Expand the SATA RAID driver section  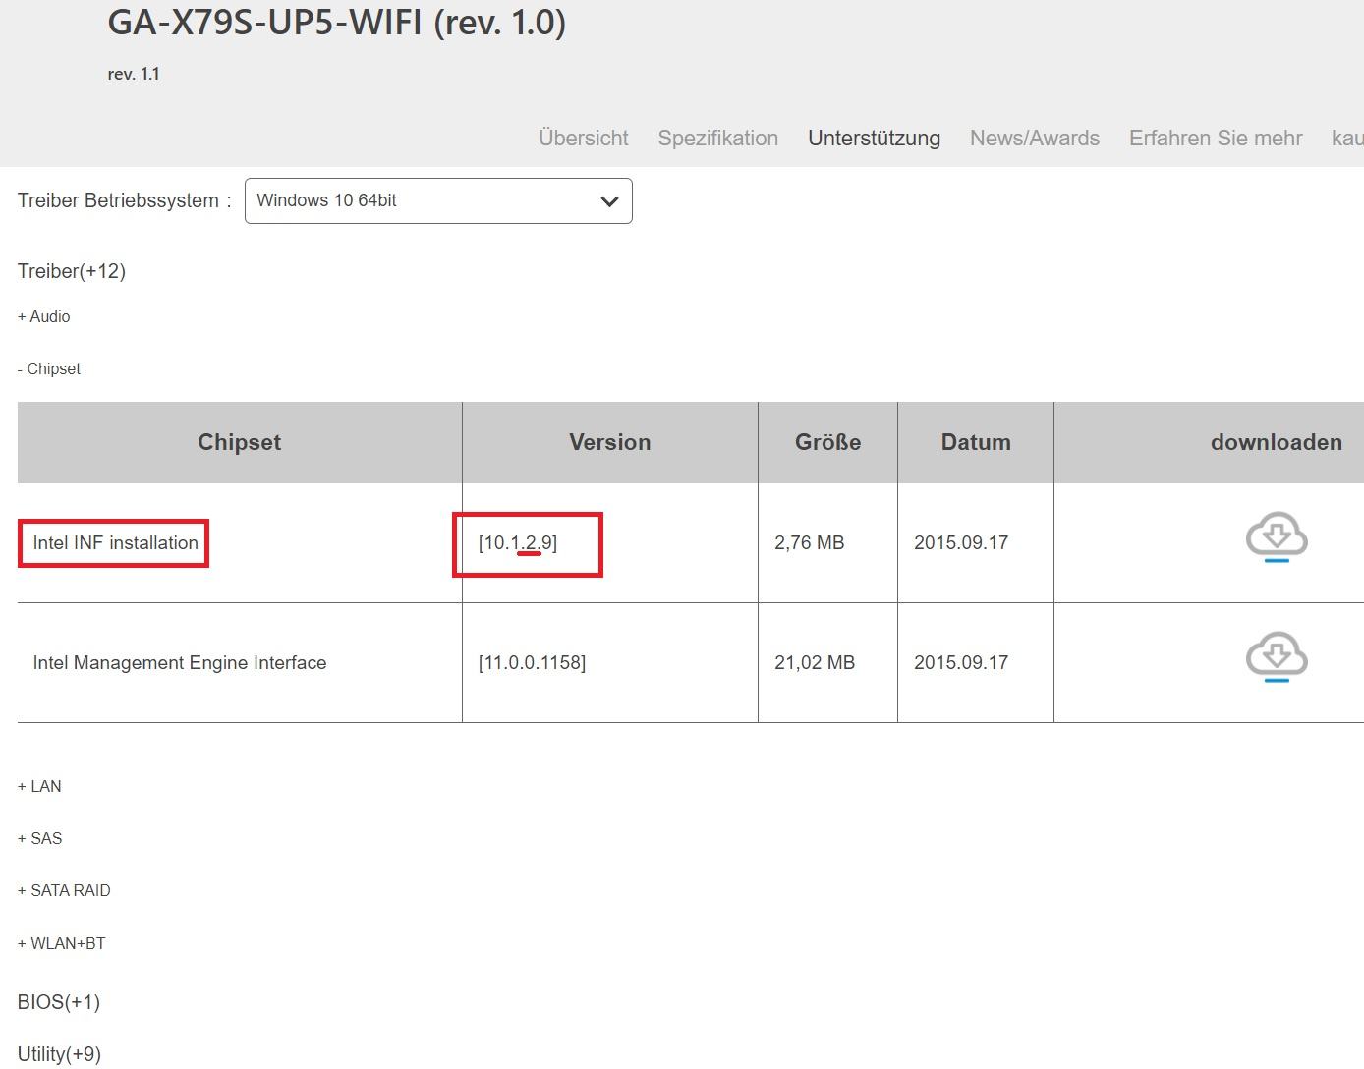(64, 890)
